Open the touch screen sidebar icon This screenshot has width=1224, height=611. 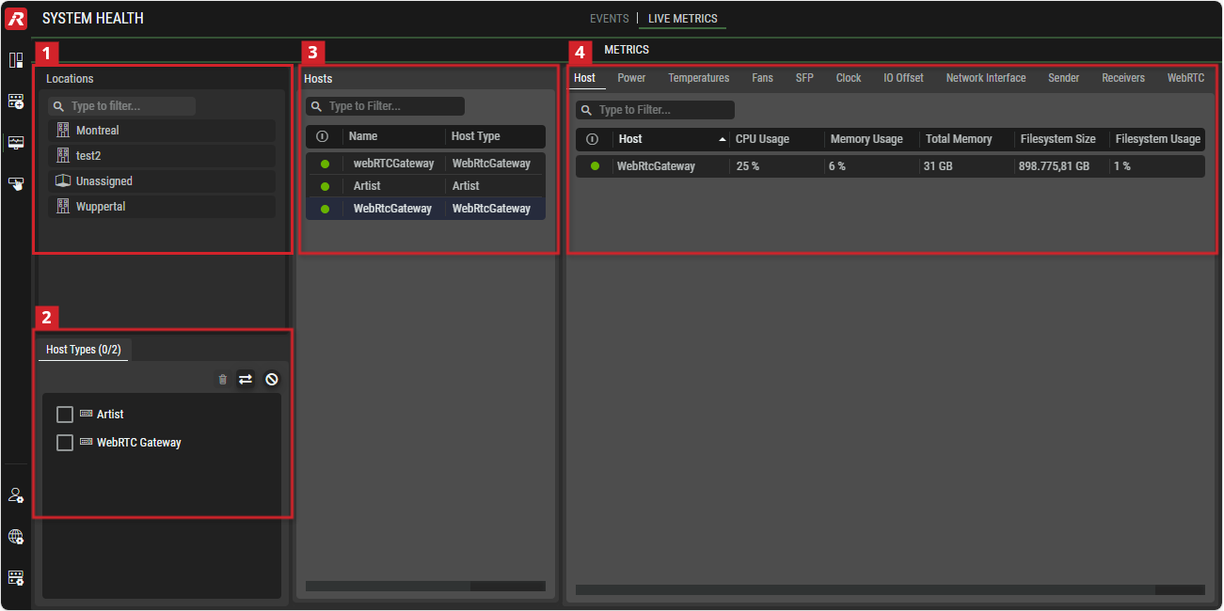tap(16, 183)
